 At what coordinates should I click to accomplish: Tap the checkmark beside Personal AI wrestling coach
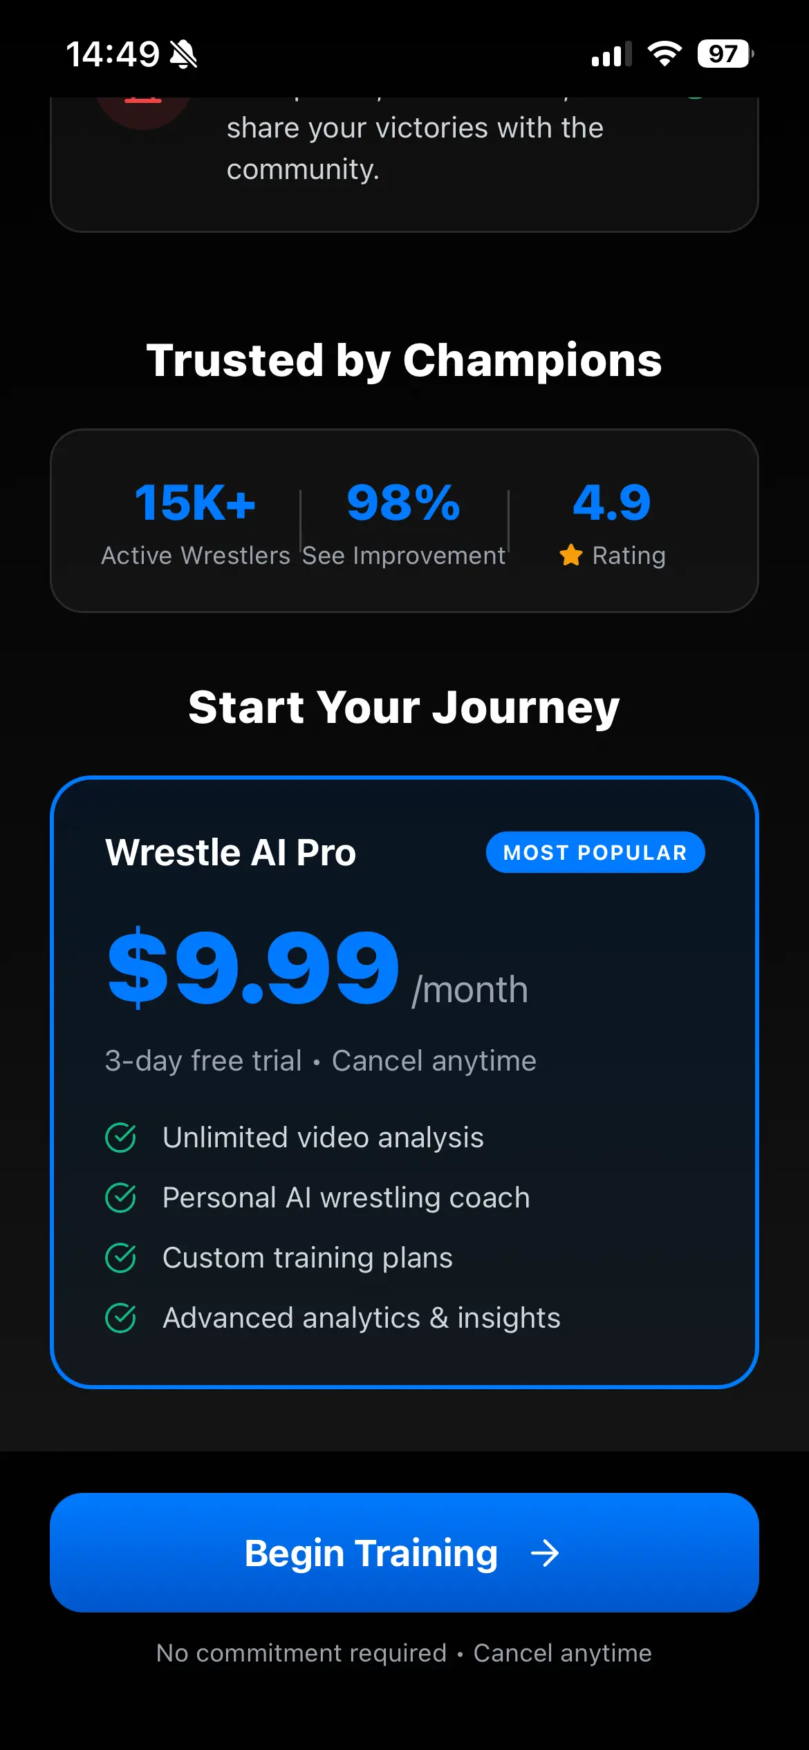point(121,1198)
